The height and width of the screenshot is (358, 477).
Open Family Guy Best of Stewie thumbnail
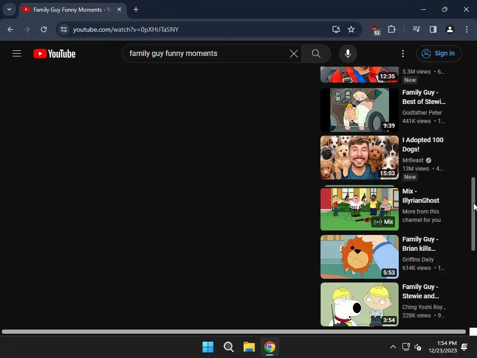359,110
